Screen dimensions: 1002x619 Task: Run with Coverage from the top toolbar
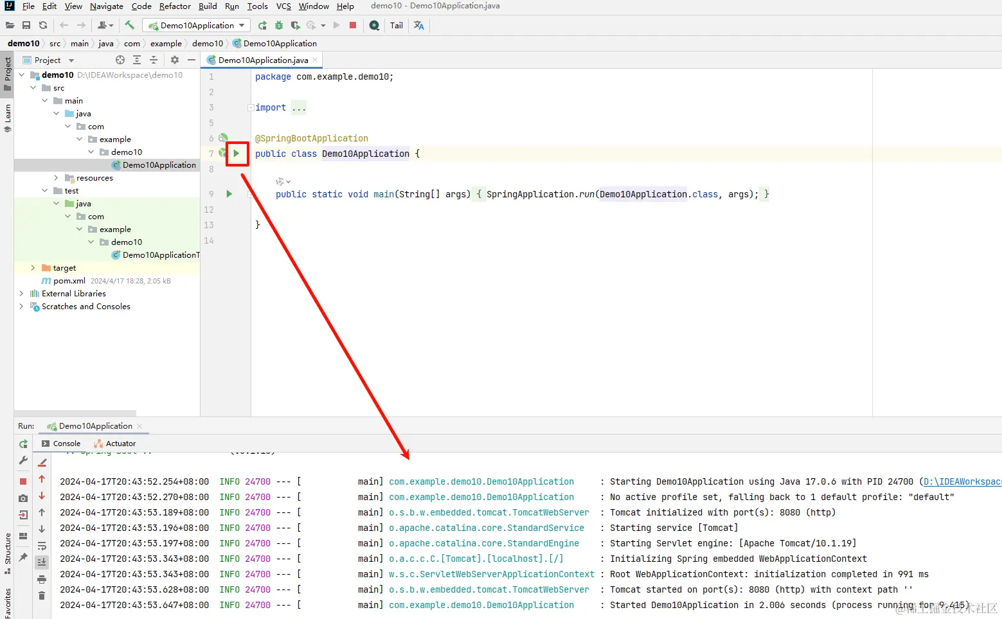pyautogui.click(x=295, y=25)
